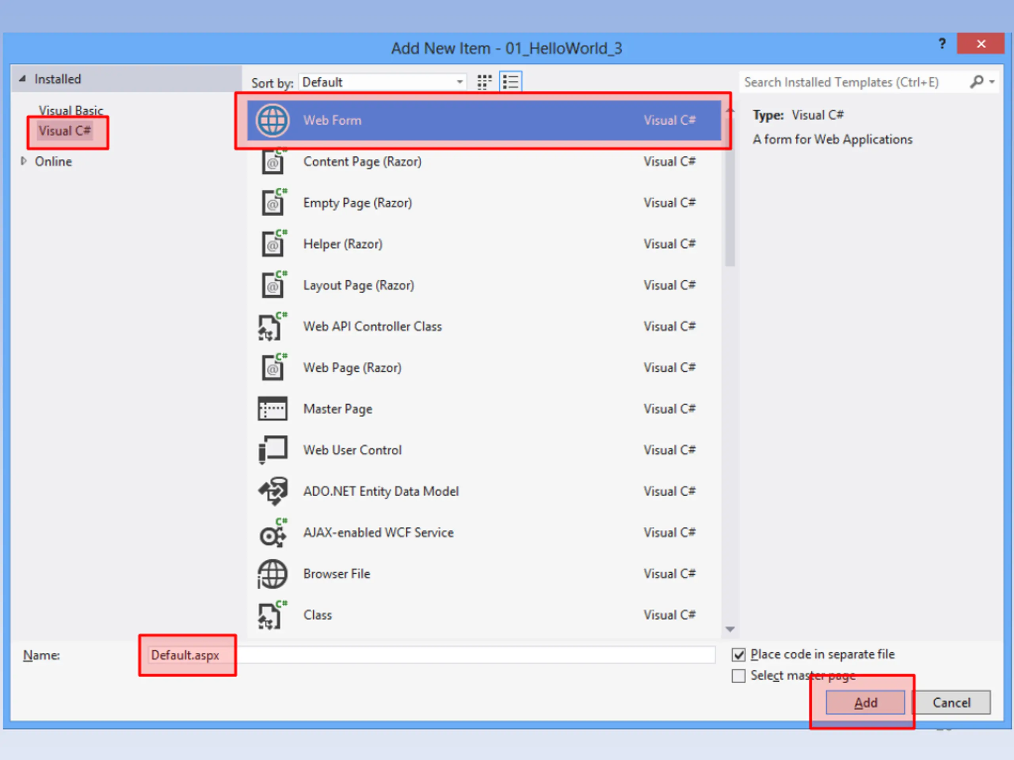Select the AJAX-enabled WCF Service label
Screen dimensions: 1014x760
click(379, 533)
